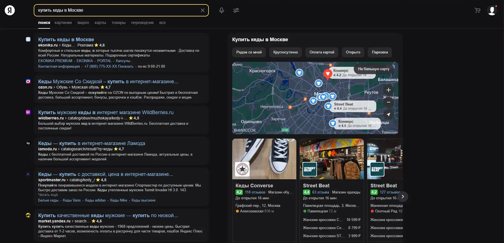Viewport: 504px width, 243px height.
Task: Open the Кеды Converse card title
Action: [x=254, y=186]
